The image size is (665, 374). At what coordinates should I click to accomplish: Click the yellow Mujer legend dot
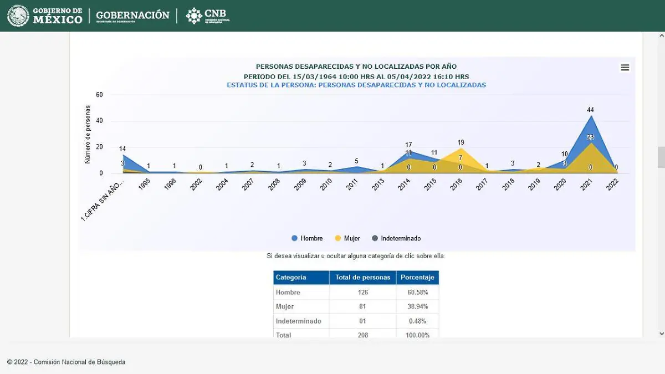(x=338, y=238)
